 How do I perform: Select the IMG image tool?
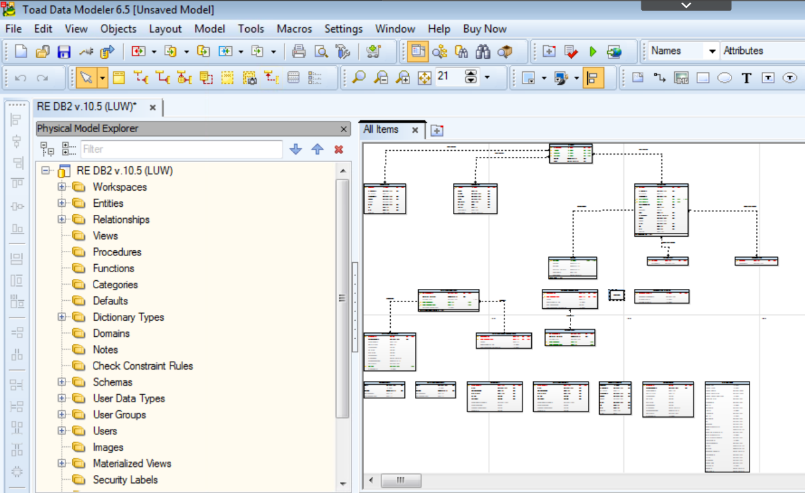(x=681, y=78)
